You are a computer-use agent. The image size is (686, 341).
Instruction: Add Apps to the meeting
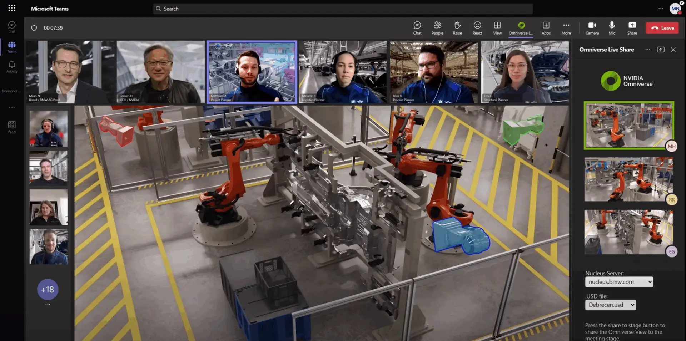(546, 28)
